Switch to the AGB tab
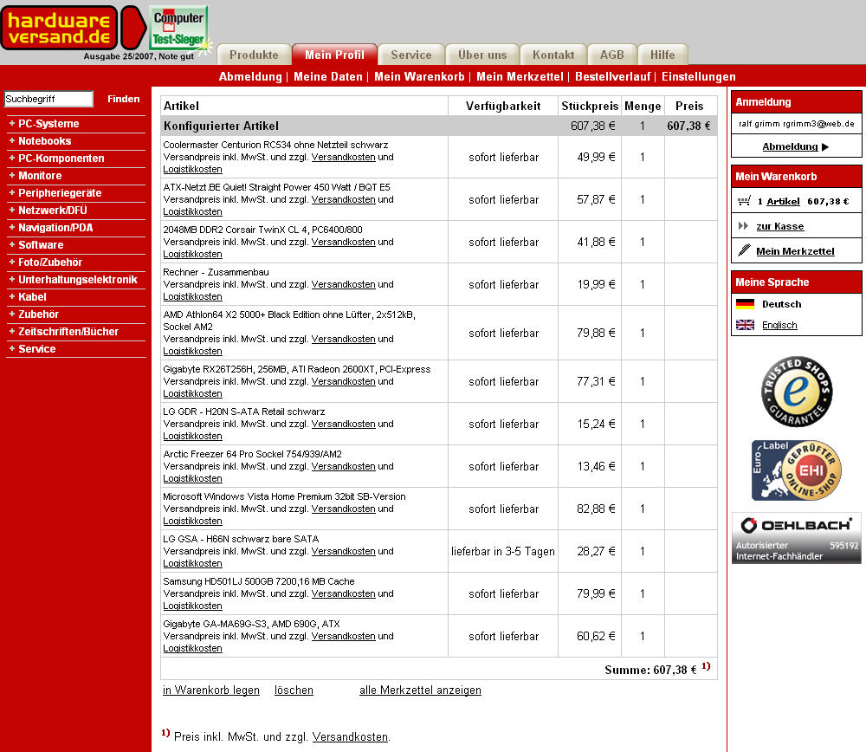The image size is (866, 752). 612,55
